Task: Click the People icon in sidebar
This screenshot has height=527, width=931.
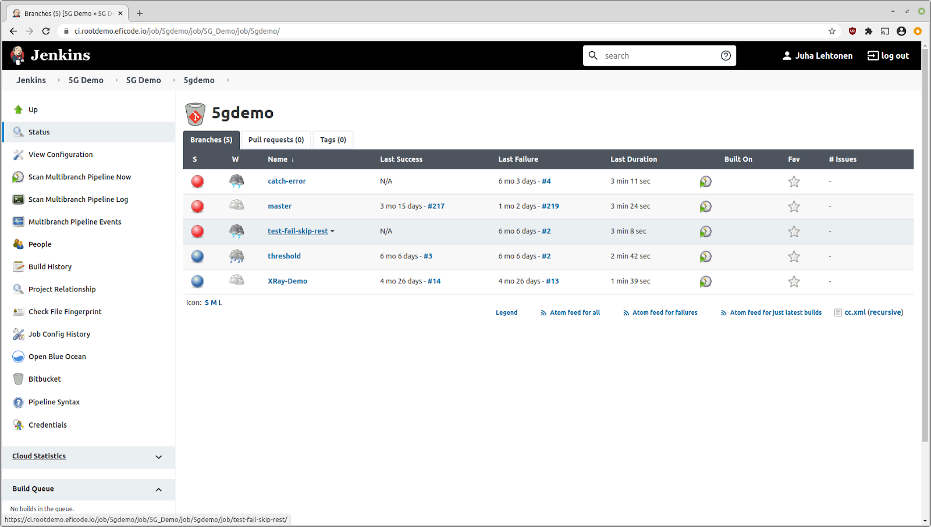Action: (18, 244)
